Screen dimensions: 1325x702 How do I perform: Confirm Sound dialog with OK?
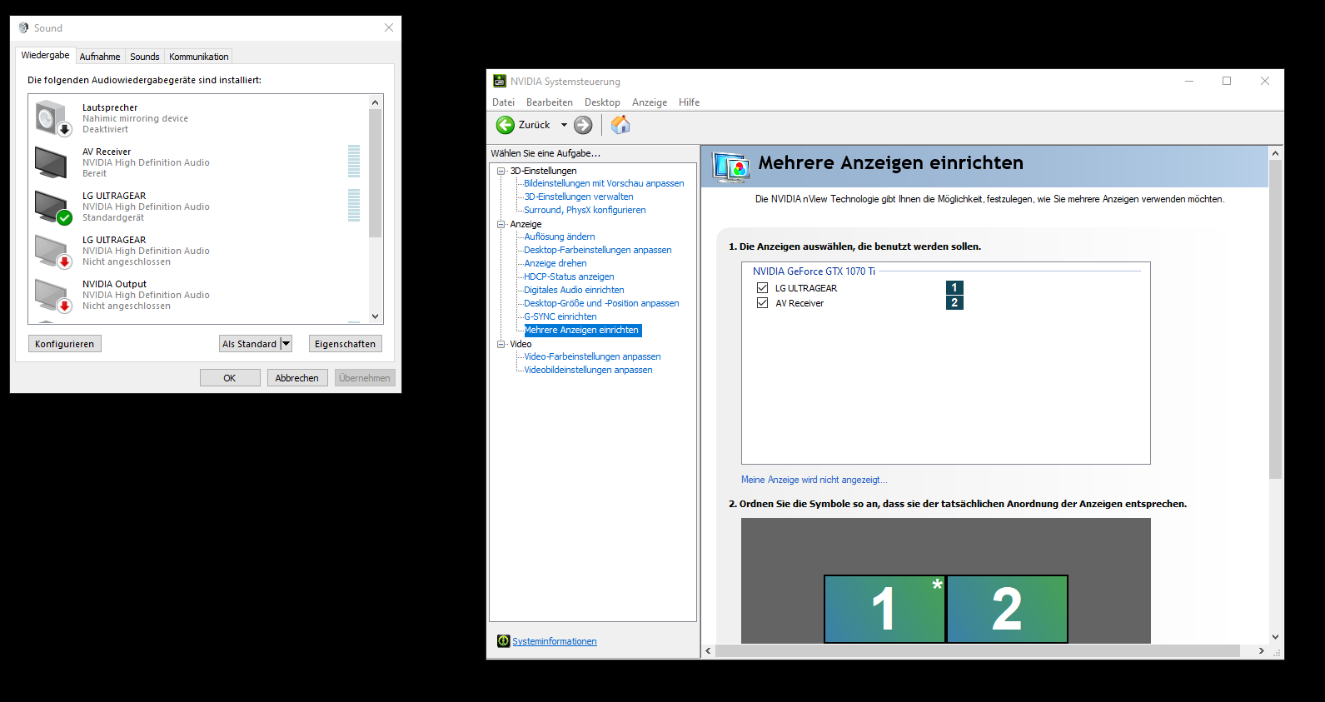pyautogui.click(x=230, y=377)
